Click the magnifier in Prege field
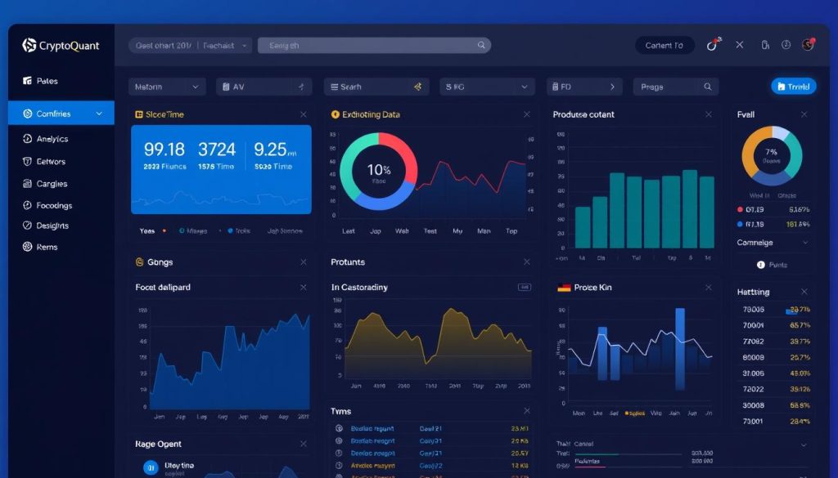This screenshot has width=838, height=478. point(708,87)
